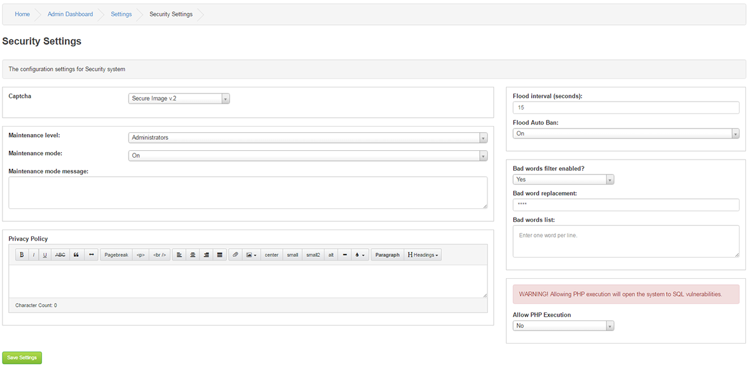The image size is (749, 366).
Task: Insert a <p> tag
Action: tap(140, 254)
